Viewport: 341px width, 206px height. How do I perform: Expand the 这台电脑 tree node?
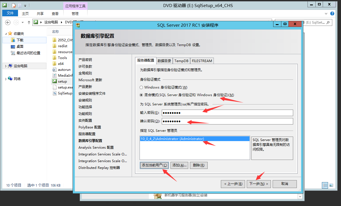tap(6, 66)
